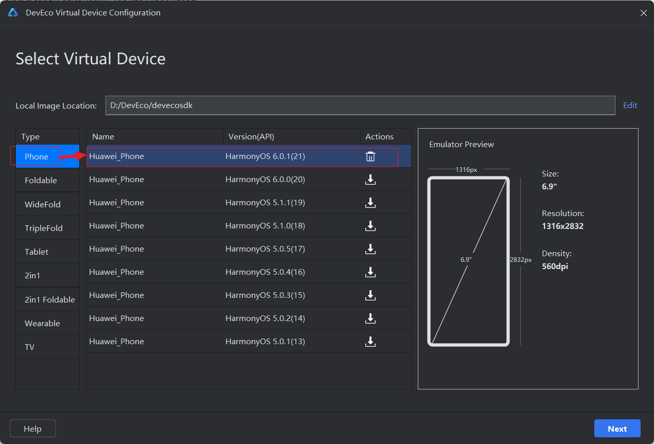The width and height of the screenshot is (654, 444).
Task: Select Huawei_Phone in the HarmonyOS 5.0.3(15) row
Action: 116,295
